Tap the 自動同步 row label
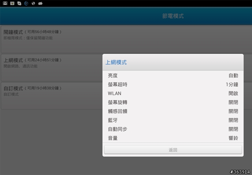252x175 pixels. [117, 129]
